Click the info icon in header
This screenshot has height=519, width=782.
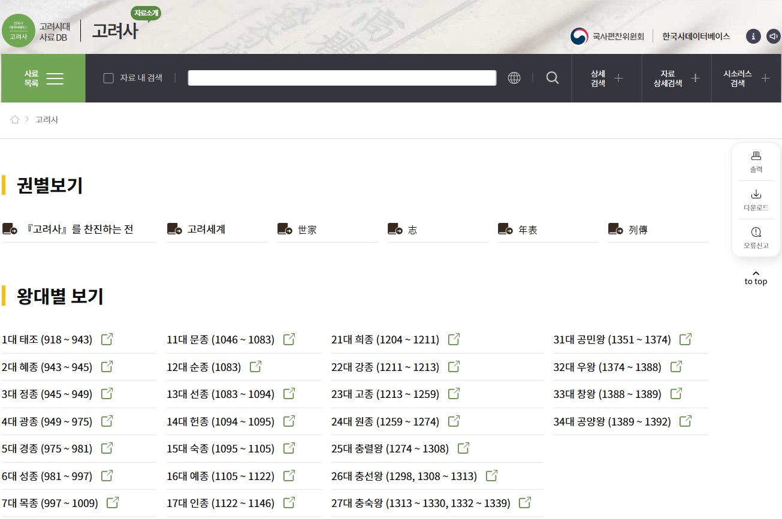point(753,37)
